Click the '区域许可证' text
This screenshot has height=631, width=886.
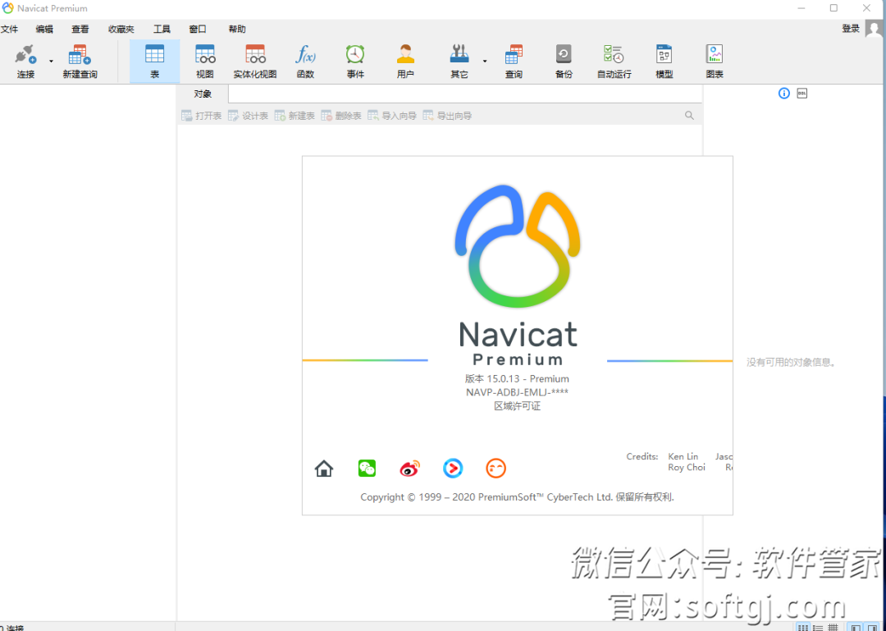point(517,406)
